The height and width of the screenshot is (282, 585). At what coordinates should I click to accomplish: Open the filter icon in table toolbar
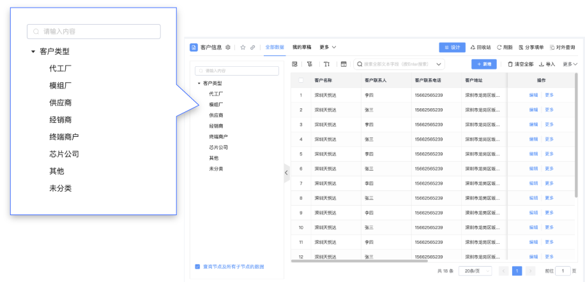(x=310, y=64)
